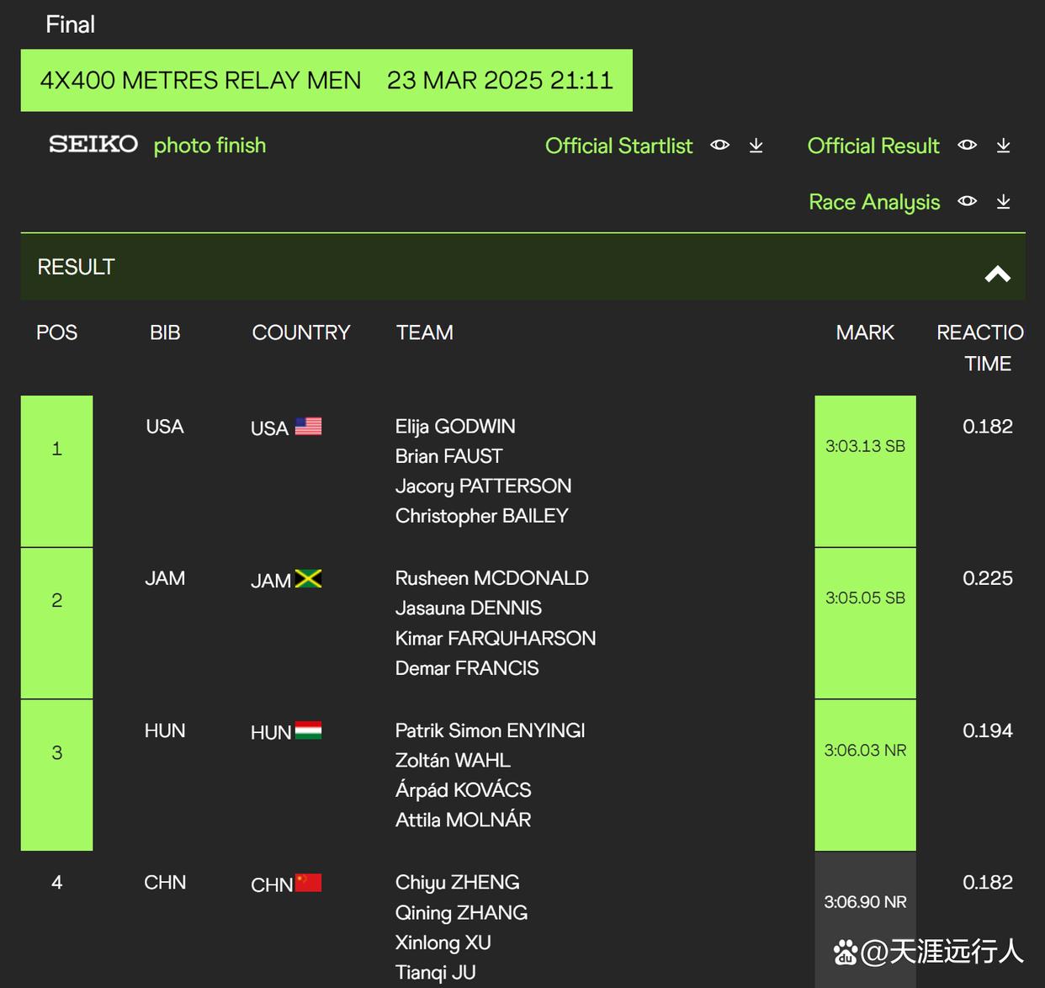The image size is (1045, 988).
Task: Click the COUNTRY column header
Action: [301, 332]
